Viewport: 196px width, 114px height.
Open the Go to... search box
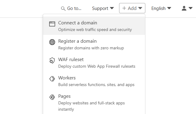(71, 8)
